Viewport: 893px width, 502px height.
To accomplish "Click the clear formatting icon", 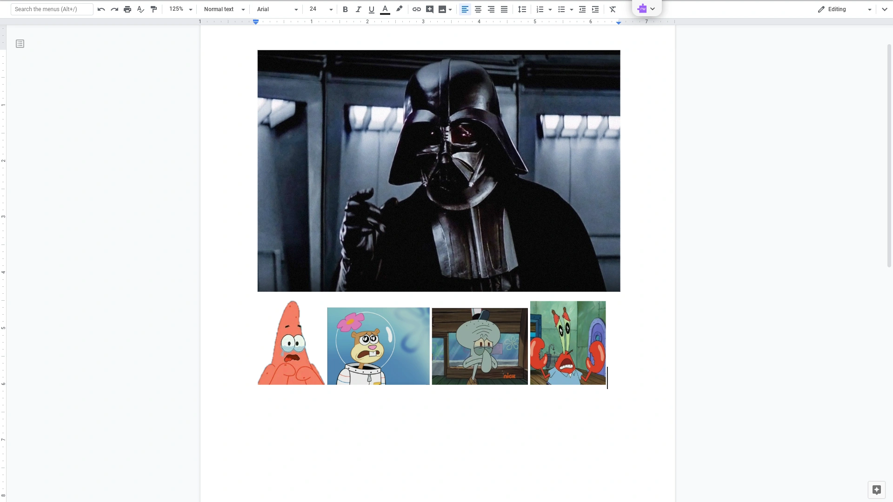I will point(613,9).
